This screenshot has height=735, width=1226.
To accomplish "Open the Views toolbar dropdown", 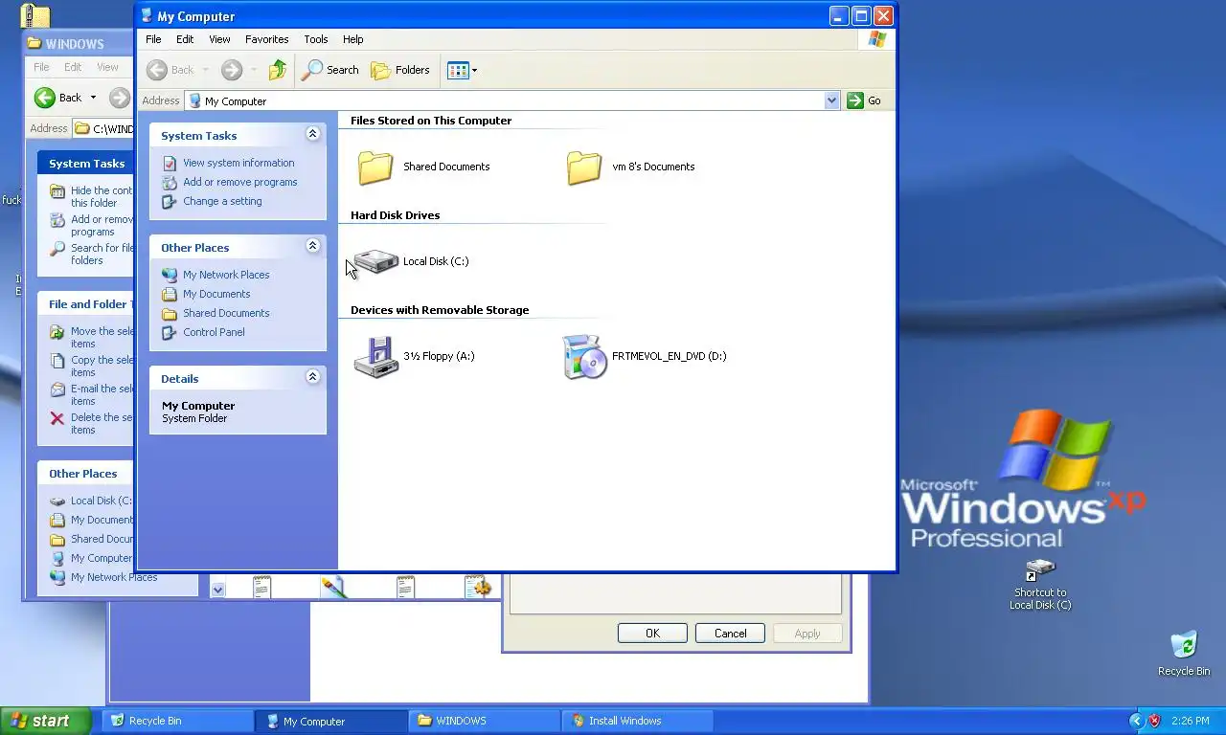I will [462, 70].
